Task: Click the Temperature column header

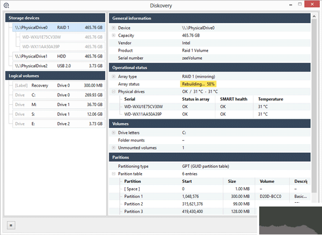Action: coord(270,99)
